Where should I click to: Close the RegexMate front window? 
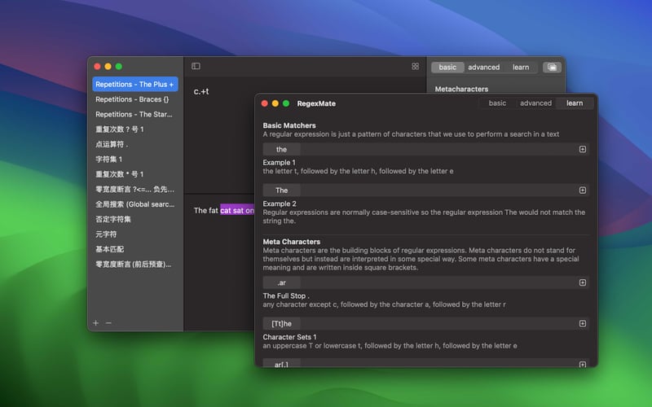pyautogui.click(x=264, y=103)
